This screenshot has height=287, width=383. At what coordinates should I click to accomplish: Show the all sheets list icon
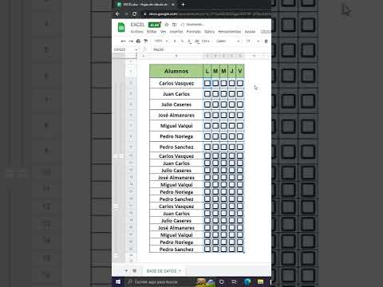(135, 271)
